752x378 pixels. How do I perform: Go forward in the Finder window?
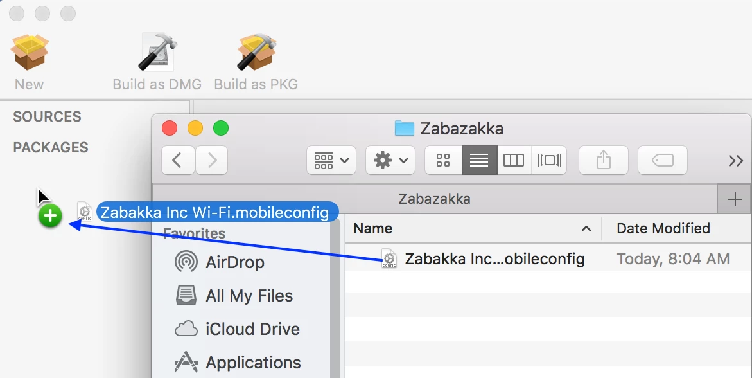click(211, 160)
